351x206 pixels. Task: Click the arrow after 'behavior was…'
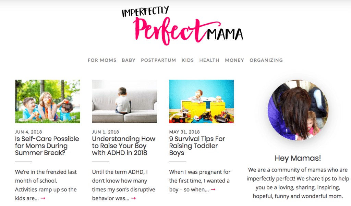pyautogui.click(x=134, y=198)
